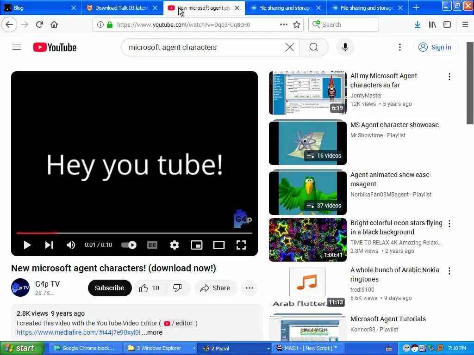Sign in to YouTube
Image resolution: width=474 pixels, height=355 pixels.
coord(435,48)
